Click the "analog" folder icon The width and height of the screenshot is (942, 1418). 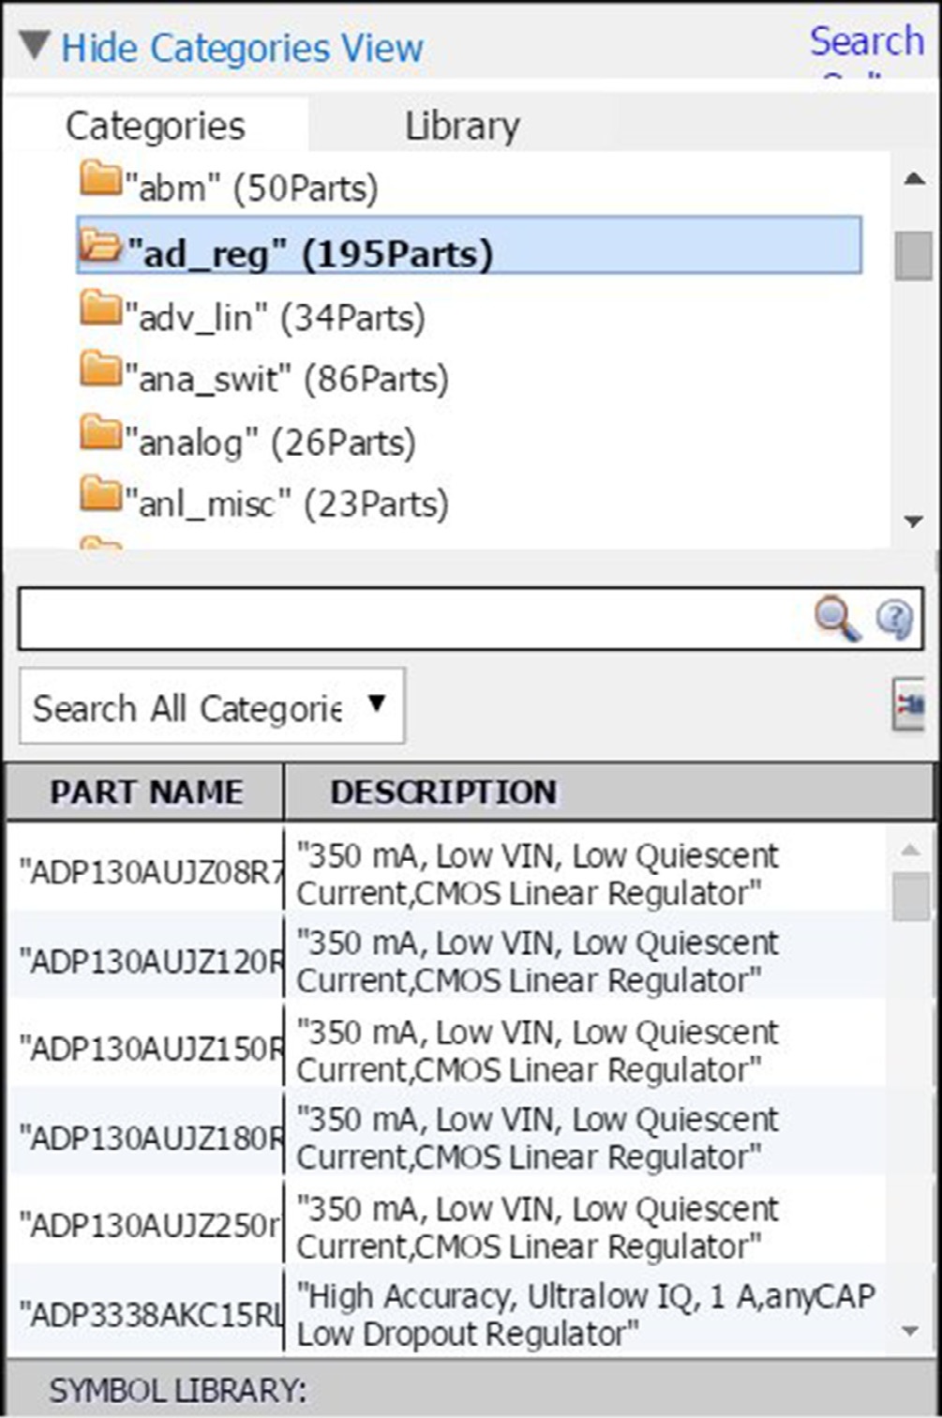(100, 433)
